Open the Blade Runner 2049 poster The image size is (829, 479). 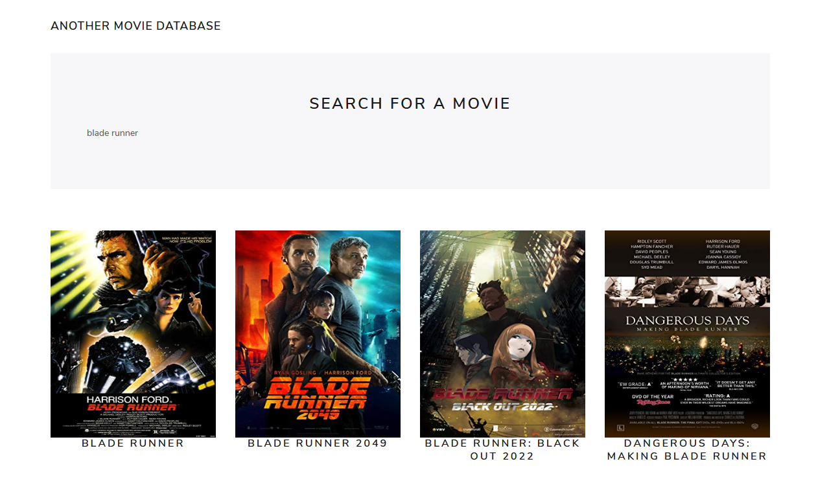pyautogui.click(x=318, y=334)
